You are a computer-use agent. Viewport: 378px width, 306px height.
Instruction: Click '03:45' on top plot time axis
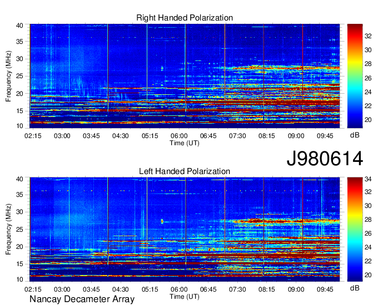91,136
